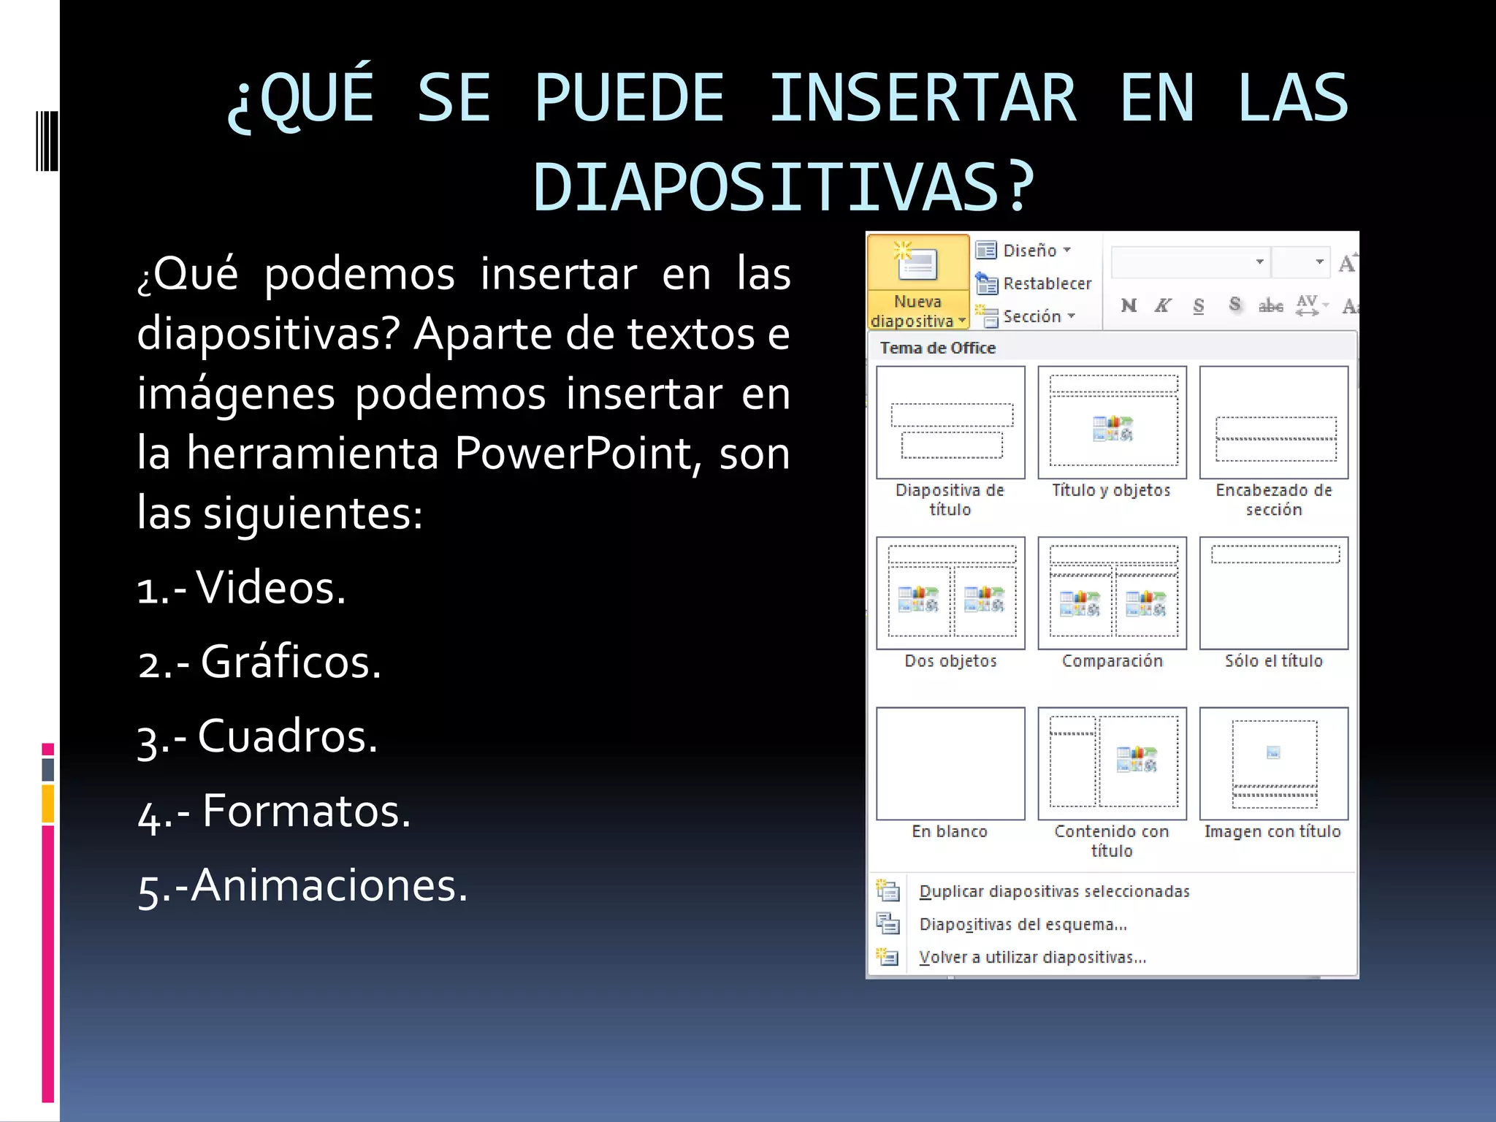
Task: Click the list item 3.- Cuadros.
Action: click(258, 736)
